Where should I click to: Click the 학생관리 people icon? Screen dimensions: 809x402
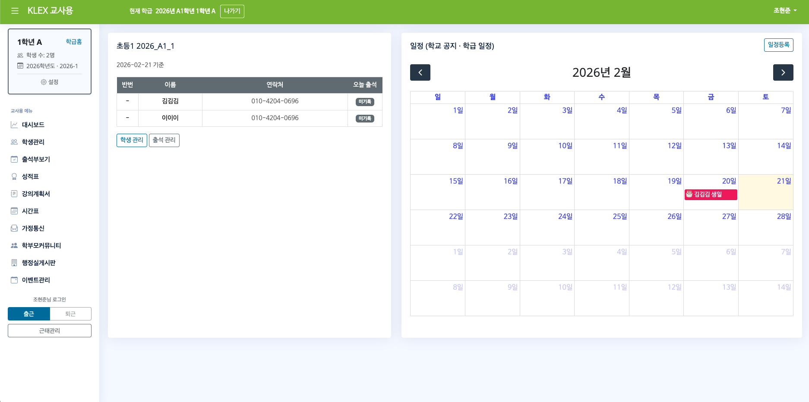pyautogui.click(x=14, y=142)
